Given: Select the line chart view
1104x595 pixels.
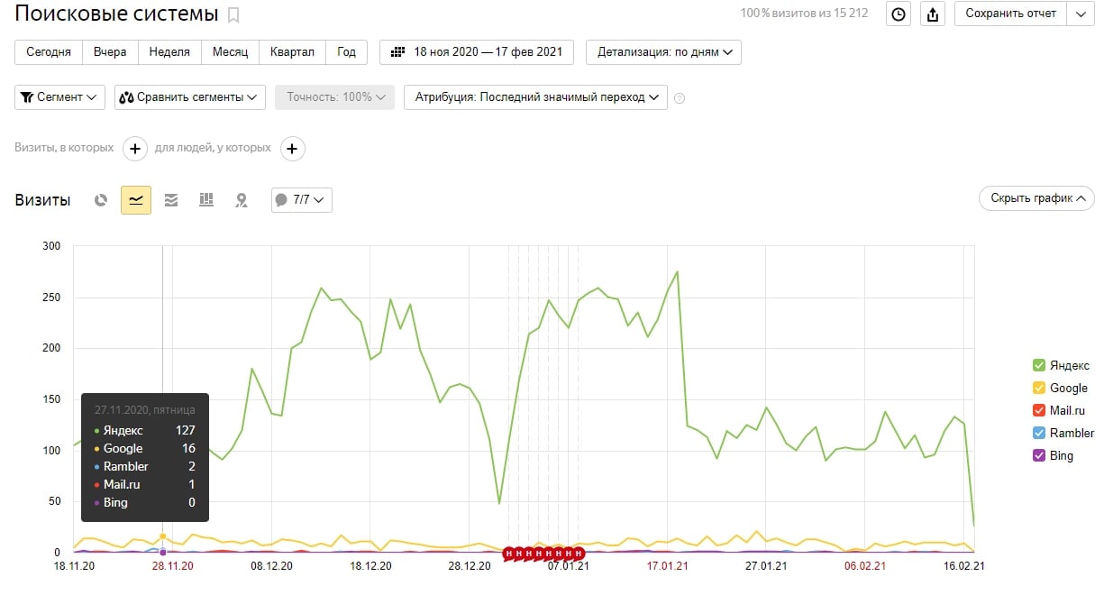Looking at the screenshot, I should pyautogui.click(x=136, y=200).
